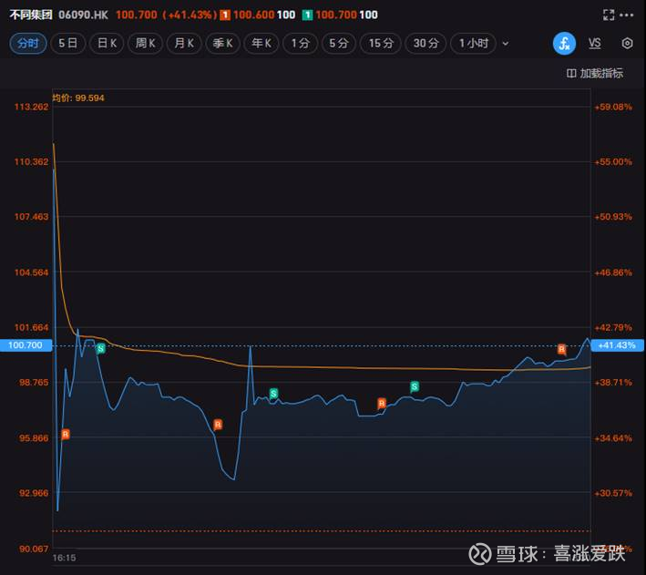Click the orange R marker near 95.866
646x575 pixels.
[x=66, y=435]
